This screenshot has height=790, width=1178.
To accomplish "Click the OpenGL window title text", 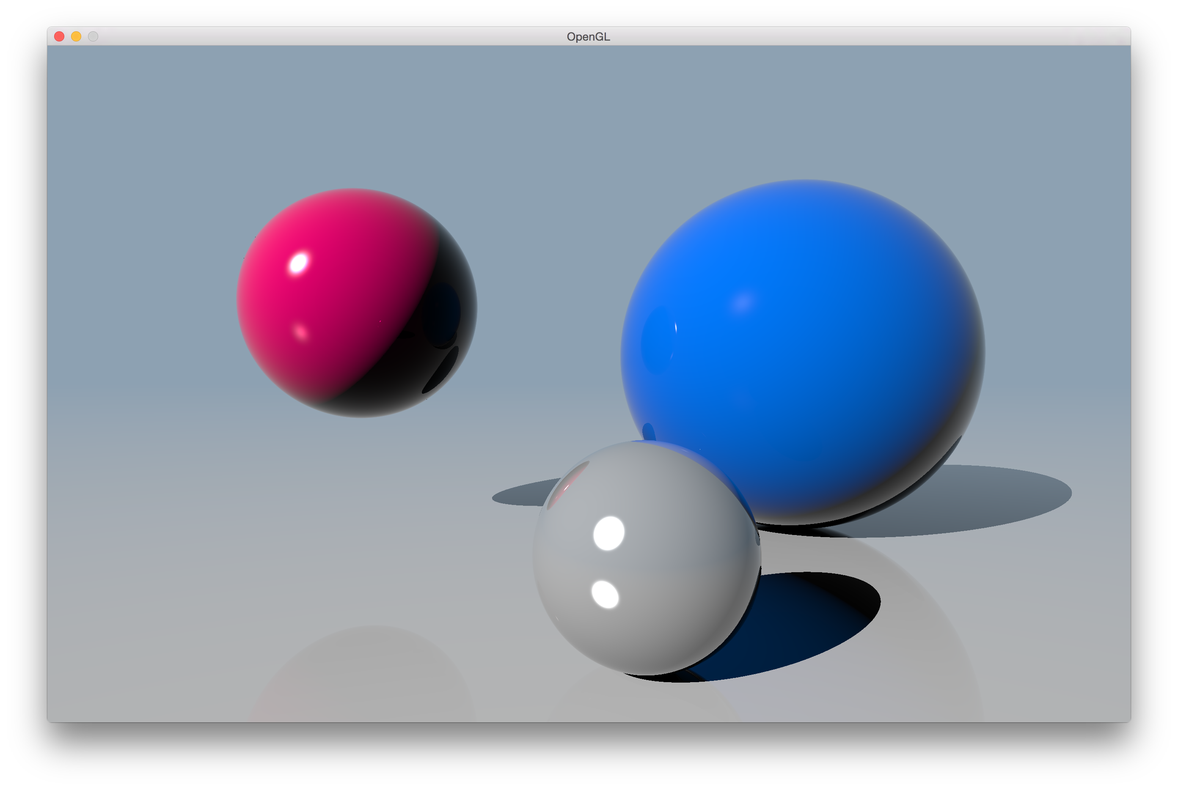I will [x=588, y=37].
